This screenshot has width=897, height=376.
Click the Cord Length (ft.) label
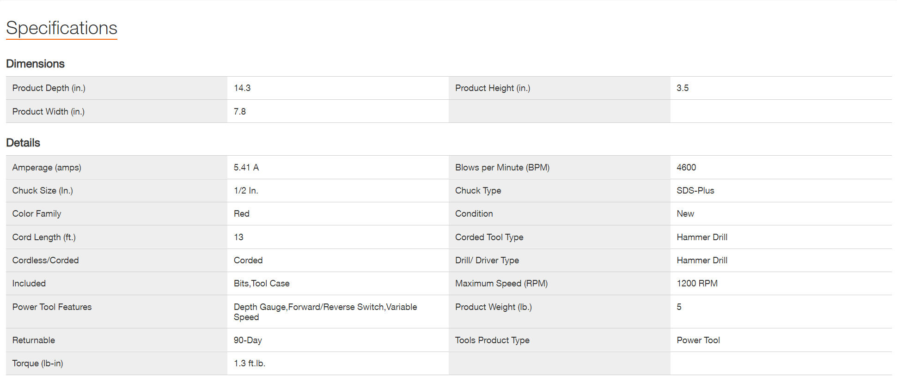[44, 237]
